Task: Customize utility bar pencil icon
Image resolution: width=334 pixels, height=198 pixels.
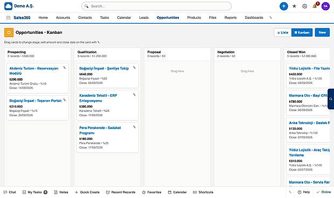Action: (290, 192)
